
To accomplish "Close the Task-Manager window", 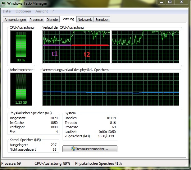I will coord(181,2).
